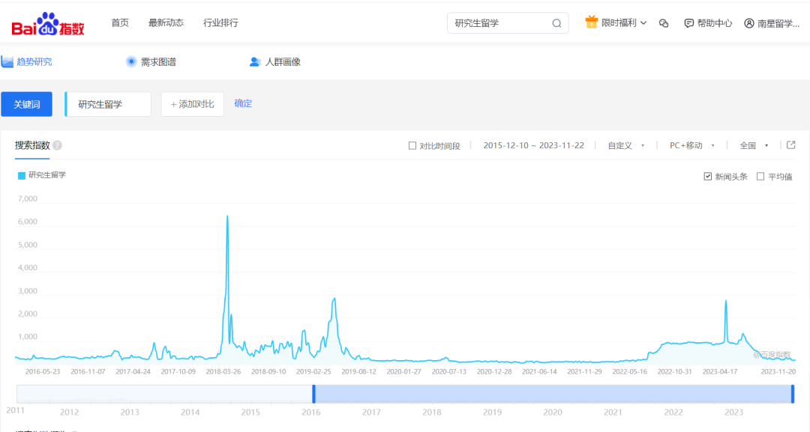This screenshot has height=432, width=810.
Task: Click the 确定 link
Action: coord(243,103)
